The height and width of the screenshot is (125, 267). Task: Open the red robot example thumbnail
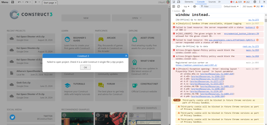click(111, 119)
